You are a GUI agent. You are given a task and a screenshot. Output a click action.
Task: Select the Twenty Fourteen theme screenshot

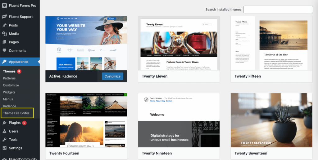[x=86, y=120]
